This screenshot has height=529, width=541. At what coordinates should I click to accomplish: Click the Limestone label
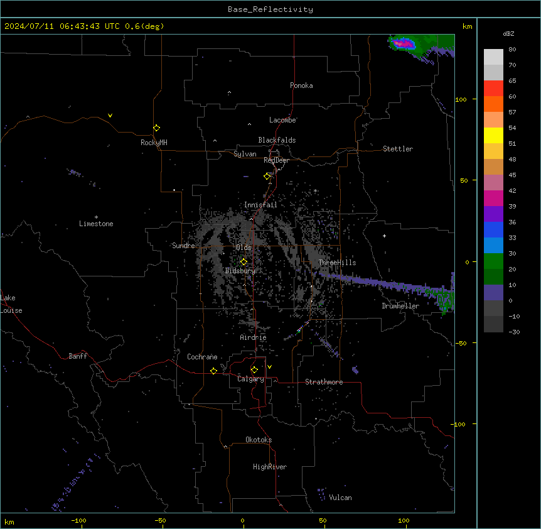[x=96, y=224]
